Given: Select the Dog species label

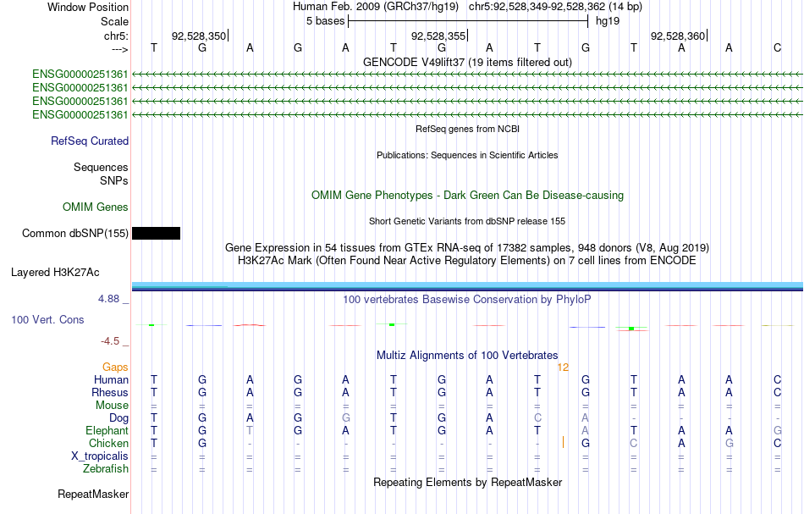Looking at the screenshot, I should [x=119, y=418].
